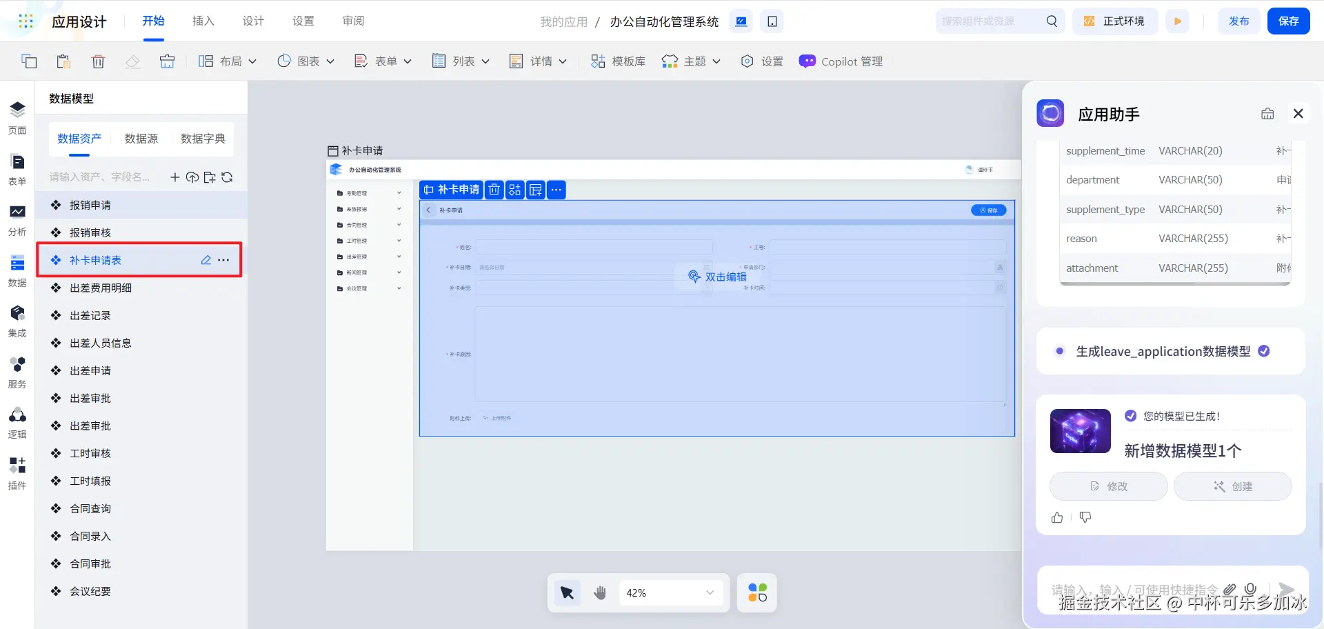This screenshot has height=629, width=1324.
Task: Click the more options icon on selected component
Action: tap(556, 190)
